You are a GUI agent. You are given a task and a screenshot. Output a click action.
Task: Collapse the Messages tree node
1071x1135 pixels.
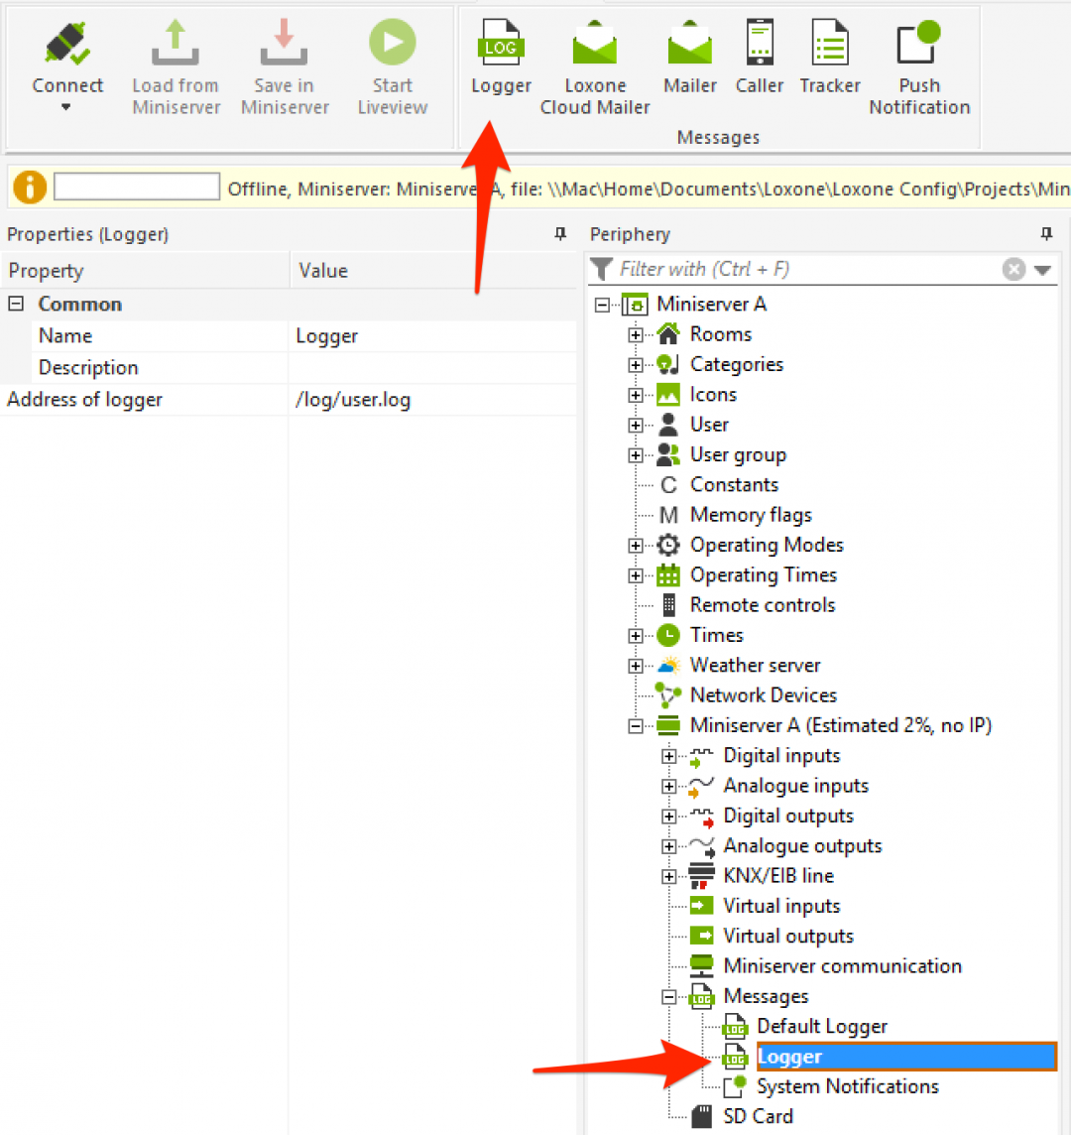click(668, 997)
